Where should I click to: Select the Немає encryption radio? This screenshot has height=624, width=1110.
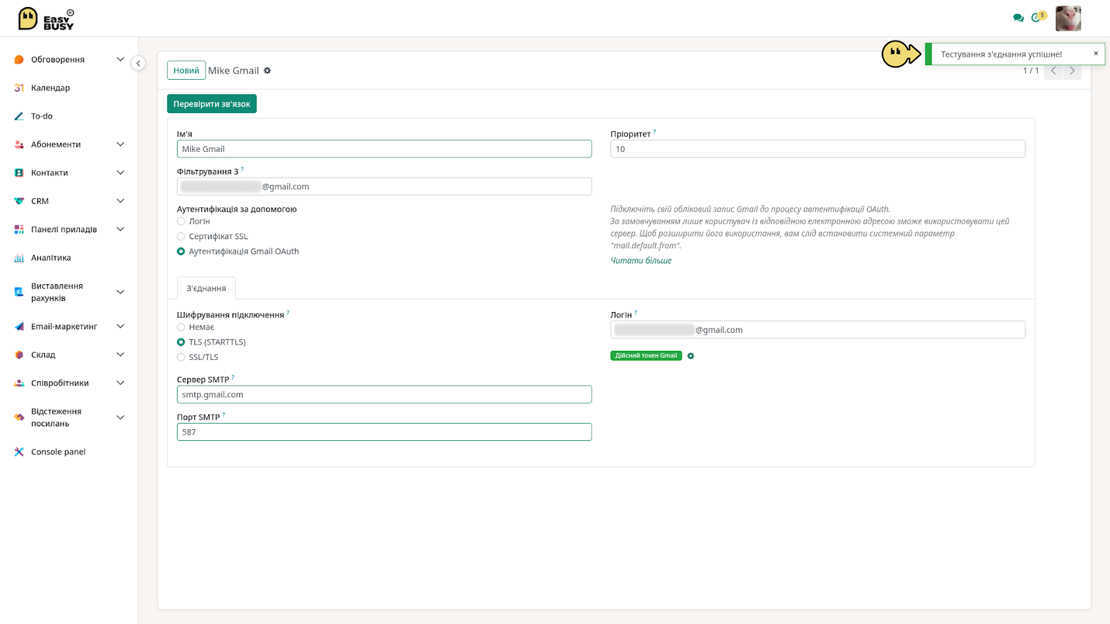click(x=181, y=327)
